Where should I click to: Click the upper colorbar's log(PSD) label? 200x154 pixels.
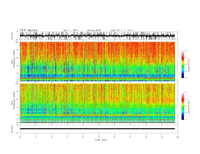click(x=189, y=66)
